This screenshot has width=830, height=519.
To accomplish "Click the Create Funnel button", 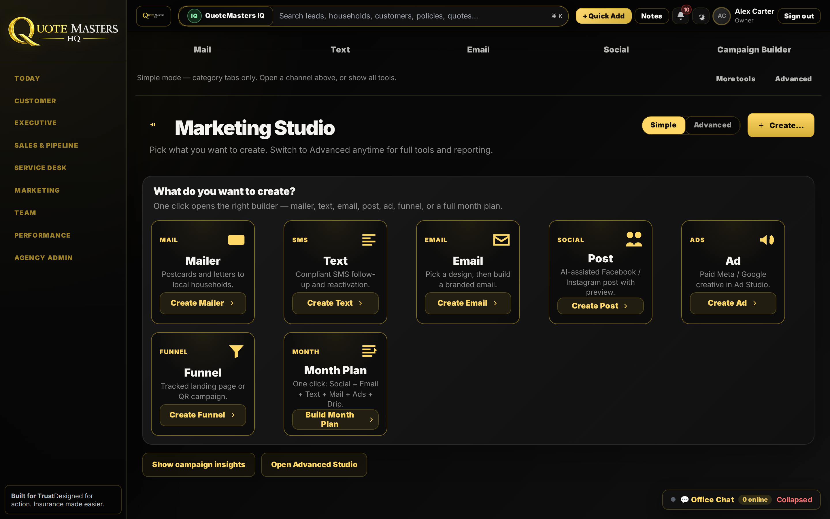I will point(203,415).
